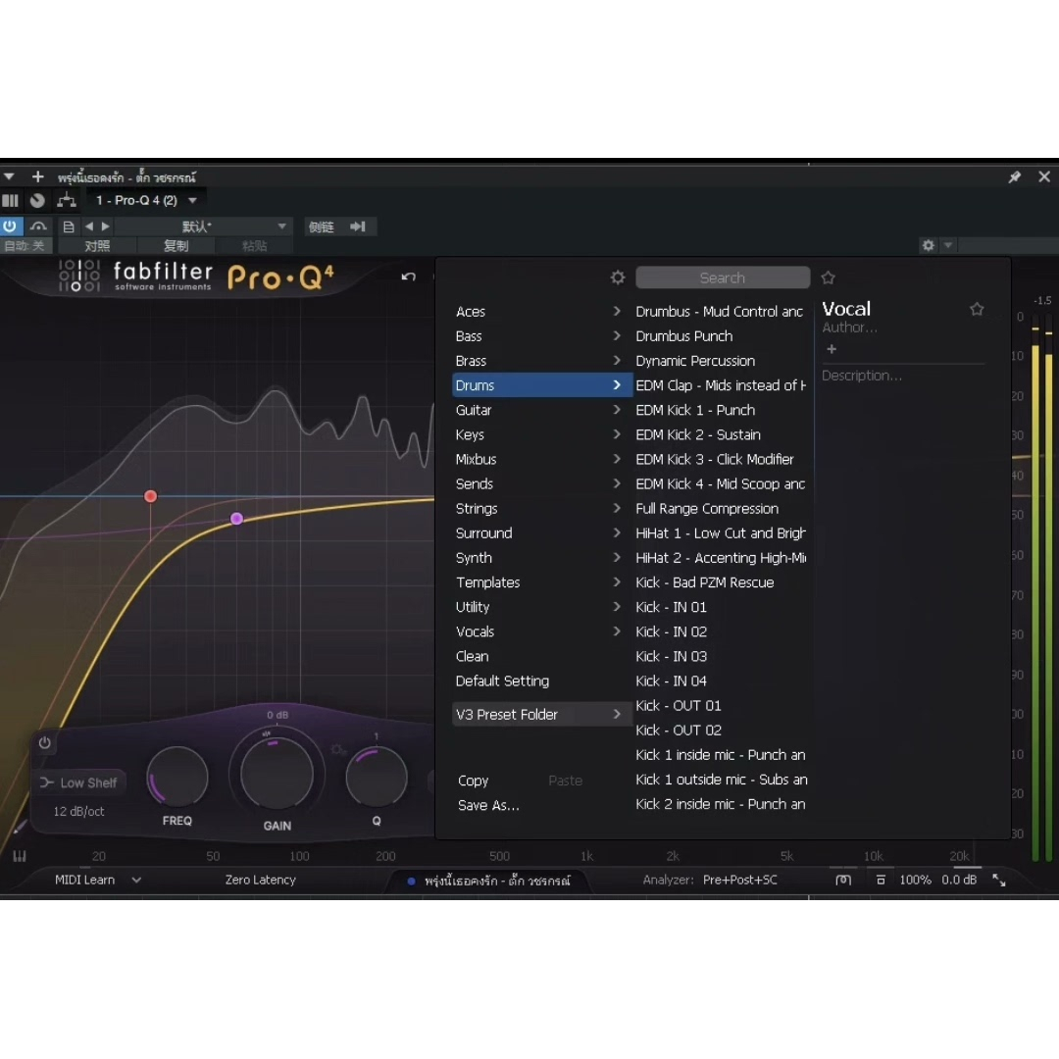This screenshot has height=1059, width=1059.
Task: Click the pin icon in title bar
Action: tap(1015, 176)
